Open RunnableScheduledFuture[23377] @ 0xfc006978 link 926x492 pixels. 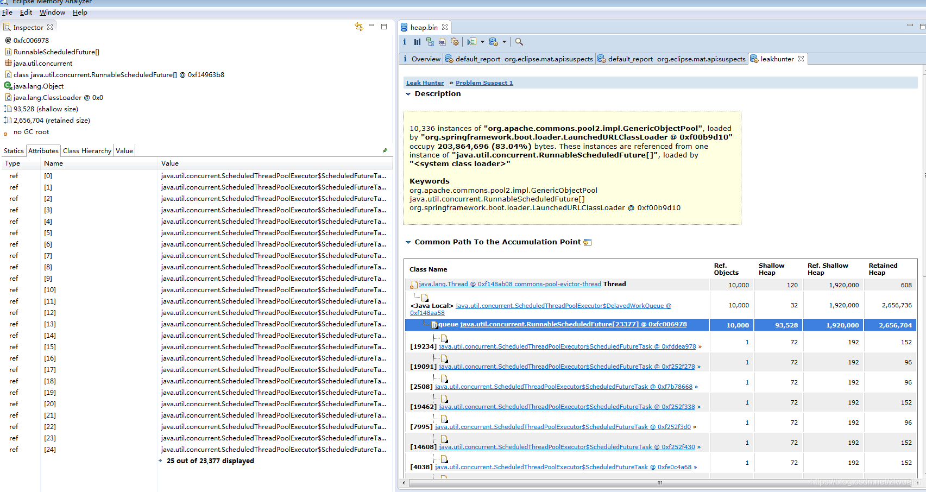(x=574, y=324)
